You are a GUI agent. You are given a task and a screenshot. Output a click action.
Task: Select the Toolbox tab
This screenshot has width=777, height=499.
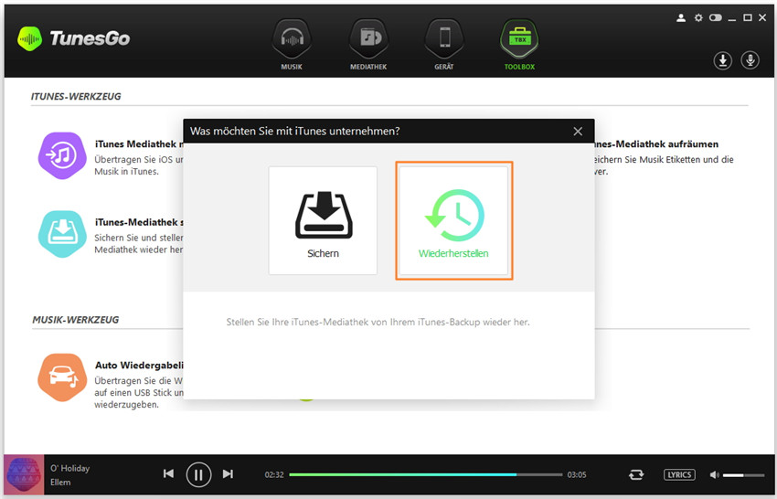click(519, 45)
